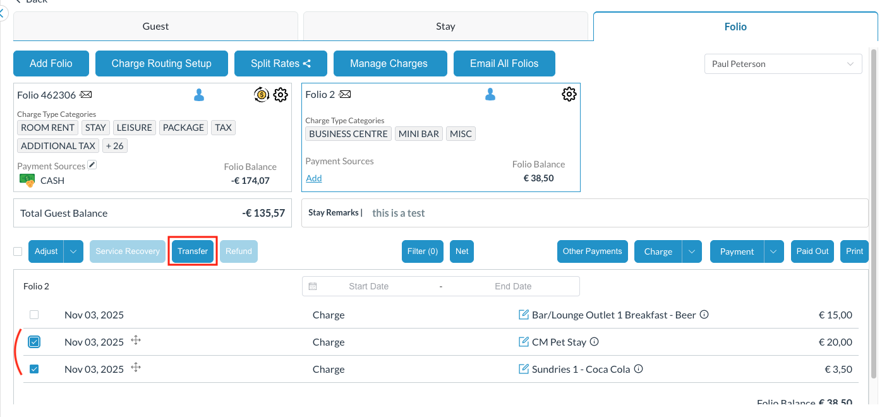Image resolution: width=882 pixels, height=417 pixels.
Task: Switch to the Guest tab
Action: 155,27
